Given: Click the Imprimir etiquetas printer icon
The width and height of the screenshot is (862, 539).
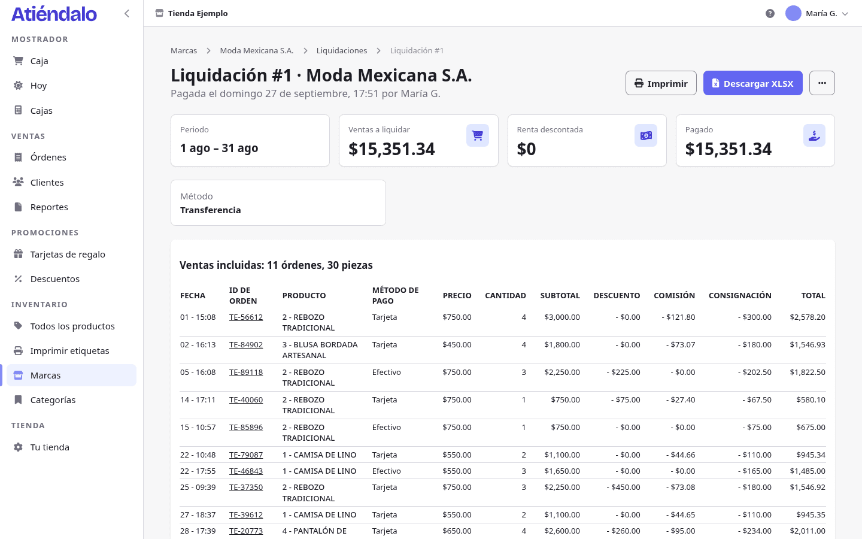Looking at the screenshot, I should (19, 350).
